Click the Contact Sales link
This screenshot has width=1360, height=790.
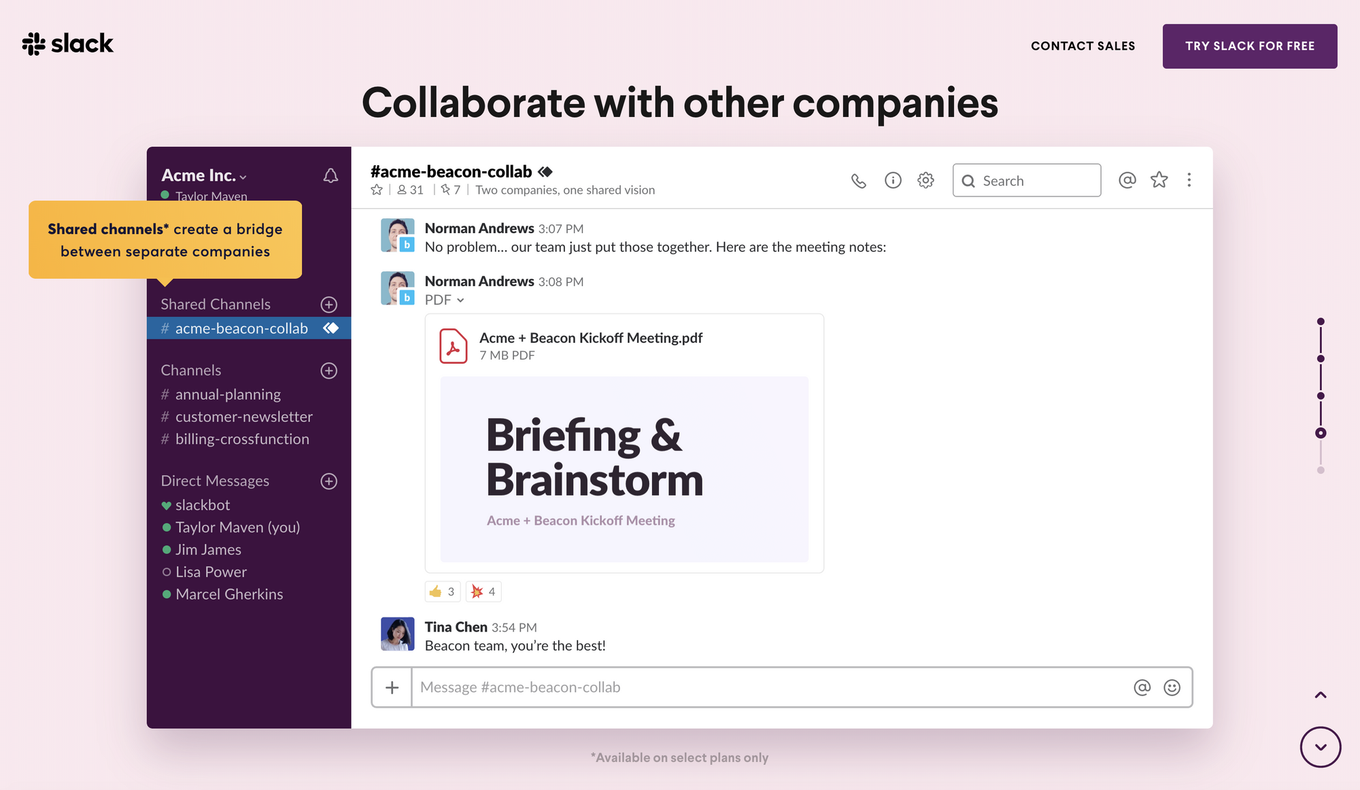pos(1083,46)
